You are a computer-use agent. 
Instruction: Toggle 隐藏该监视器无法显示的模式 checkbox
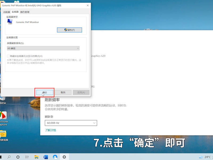click(8, 56)
